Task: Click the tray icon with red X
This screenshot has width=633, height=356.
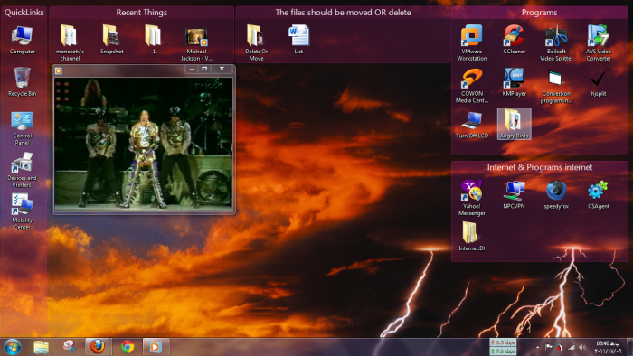Action: tap(560, 347)
